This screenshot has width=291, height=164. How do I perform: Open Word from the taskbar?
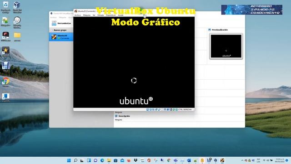[x=189, y=160]
